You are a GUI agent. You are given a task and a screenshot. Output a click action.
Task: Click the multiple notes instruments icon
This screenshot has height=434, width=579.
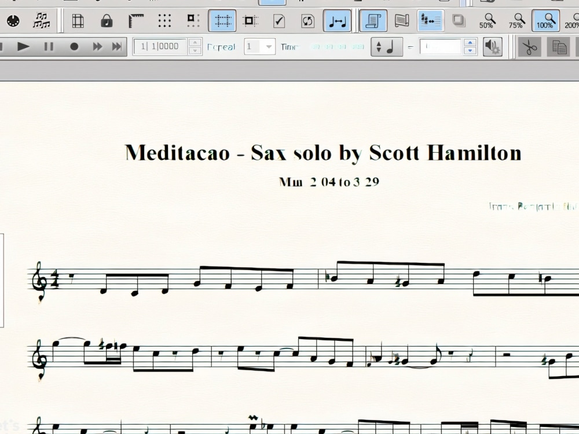(41, 20)
